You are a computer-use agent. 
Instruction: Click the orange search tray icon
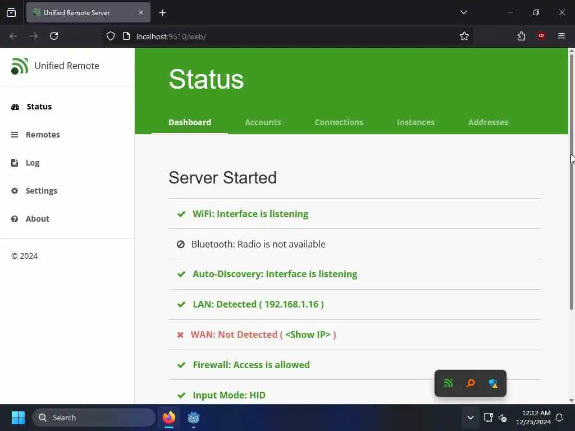[471, 383]
